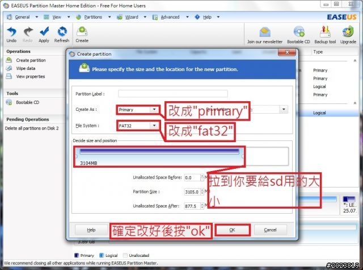Expand the Partitions menu dropdown arrow
The width and height of the screenshot is (363, 270).
[x=109, y=17]
